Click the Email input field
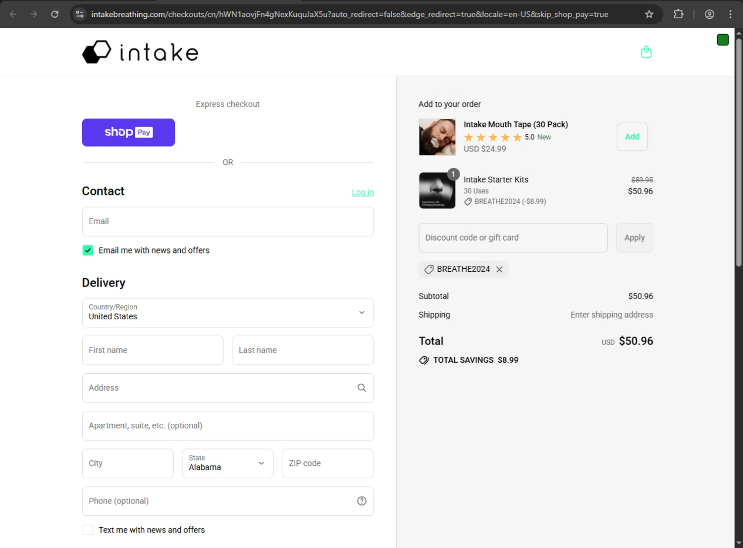The height and width of the screenshot is (548, 743). [x=228, y=221]
